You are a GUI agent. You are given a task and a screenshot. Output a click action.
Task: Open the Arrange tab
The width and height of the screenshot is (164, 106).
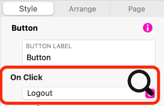pyautogui.click(x=83, y=9)
